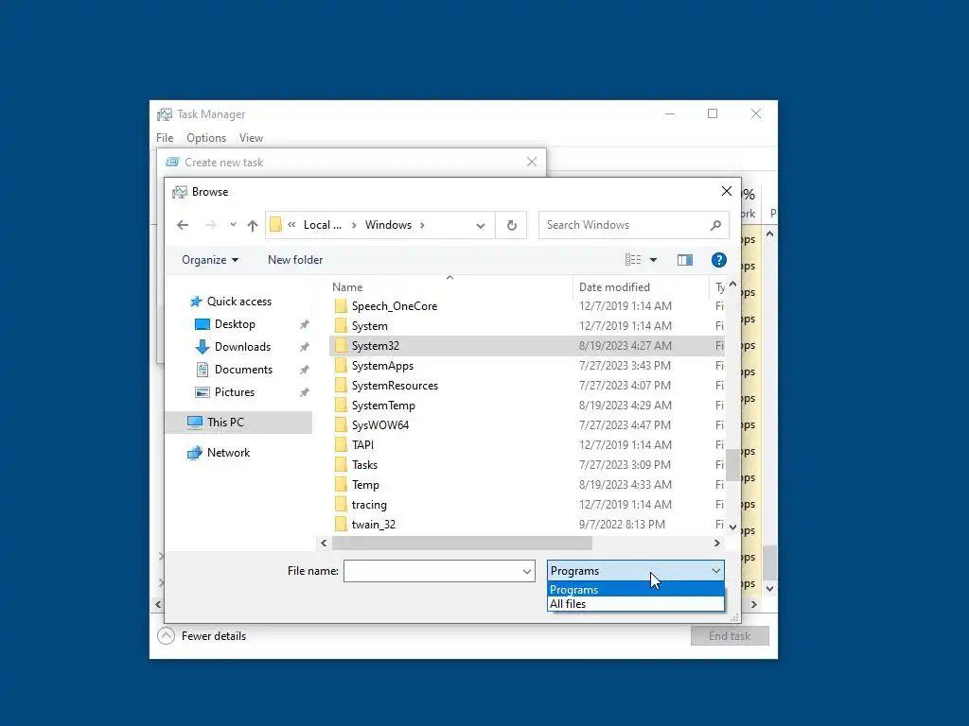
Task: Click the search magnifier icon
Action: tap(715, 225)
